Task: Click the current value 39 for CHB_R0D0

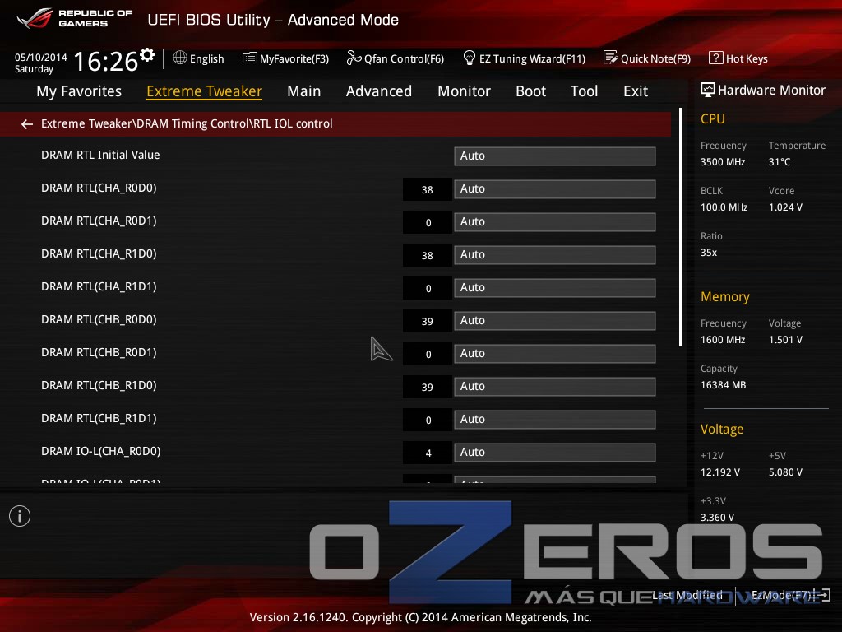Action: tap(428, 322)
